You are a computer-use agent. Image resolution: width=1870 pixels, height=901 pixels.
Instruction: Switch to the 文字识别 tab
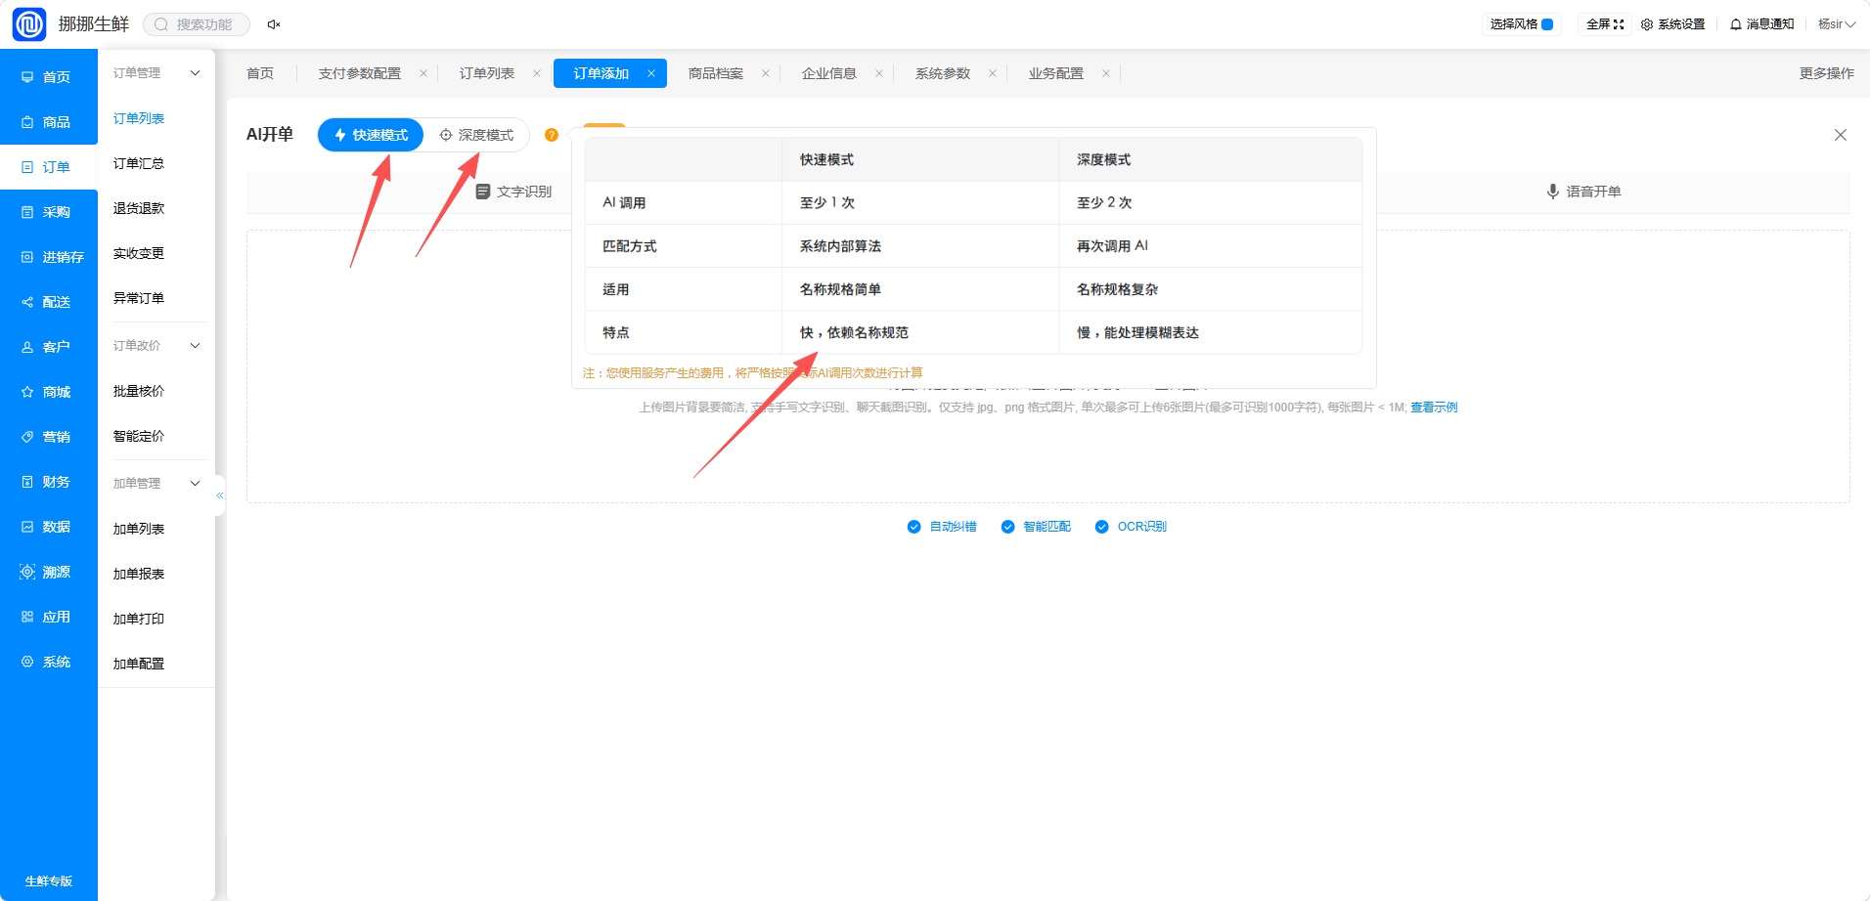click(x=514, y=192)
